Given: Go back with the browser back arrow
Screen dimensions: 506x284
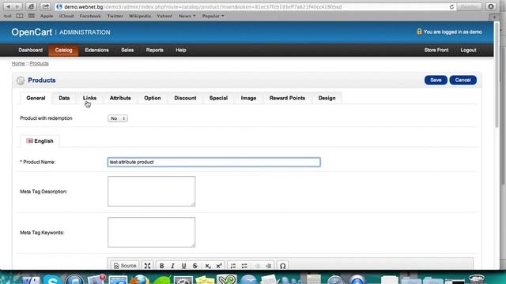Looking at the screenshot, I should click(9, 7).
